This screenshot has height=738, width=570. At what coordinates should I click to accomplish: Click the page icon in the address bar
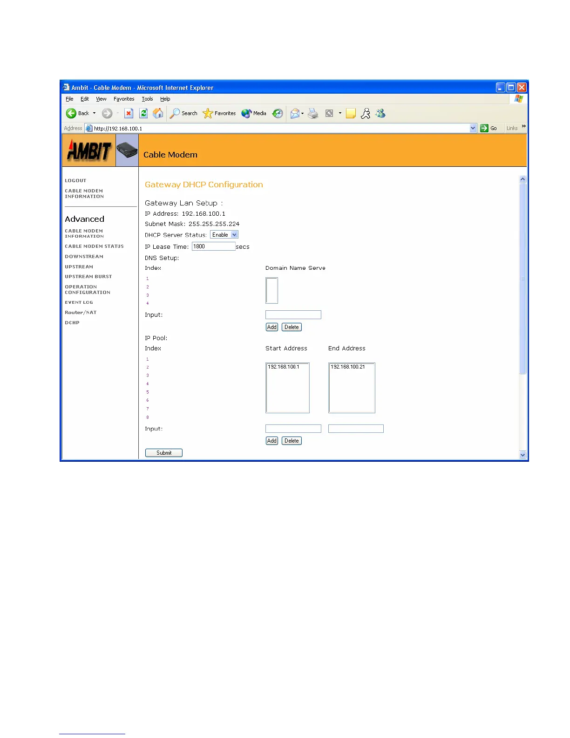(89, 128)
